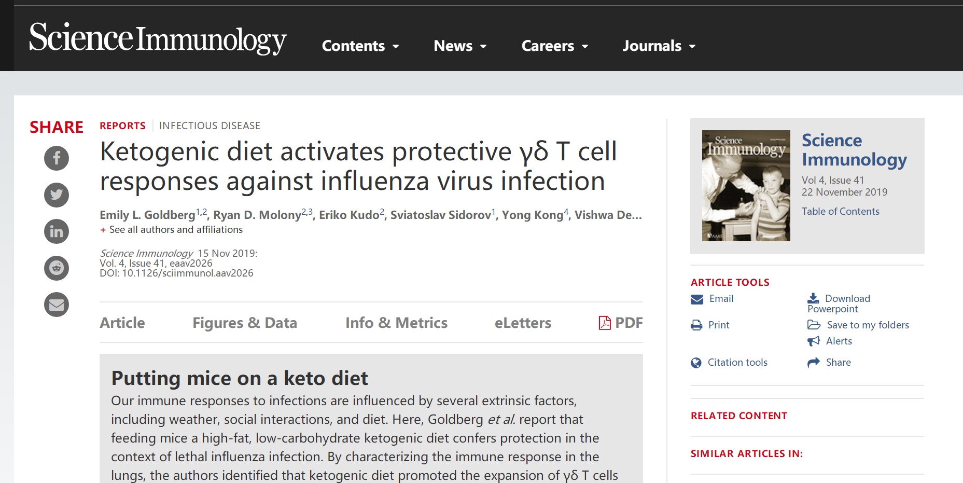Click the Citation tools icon
Screen dimensions: 963x483
(696, 363)
